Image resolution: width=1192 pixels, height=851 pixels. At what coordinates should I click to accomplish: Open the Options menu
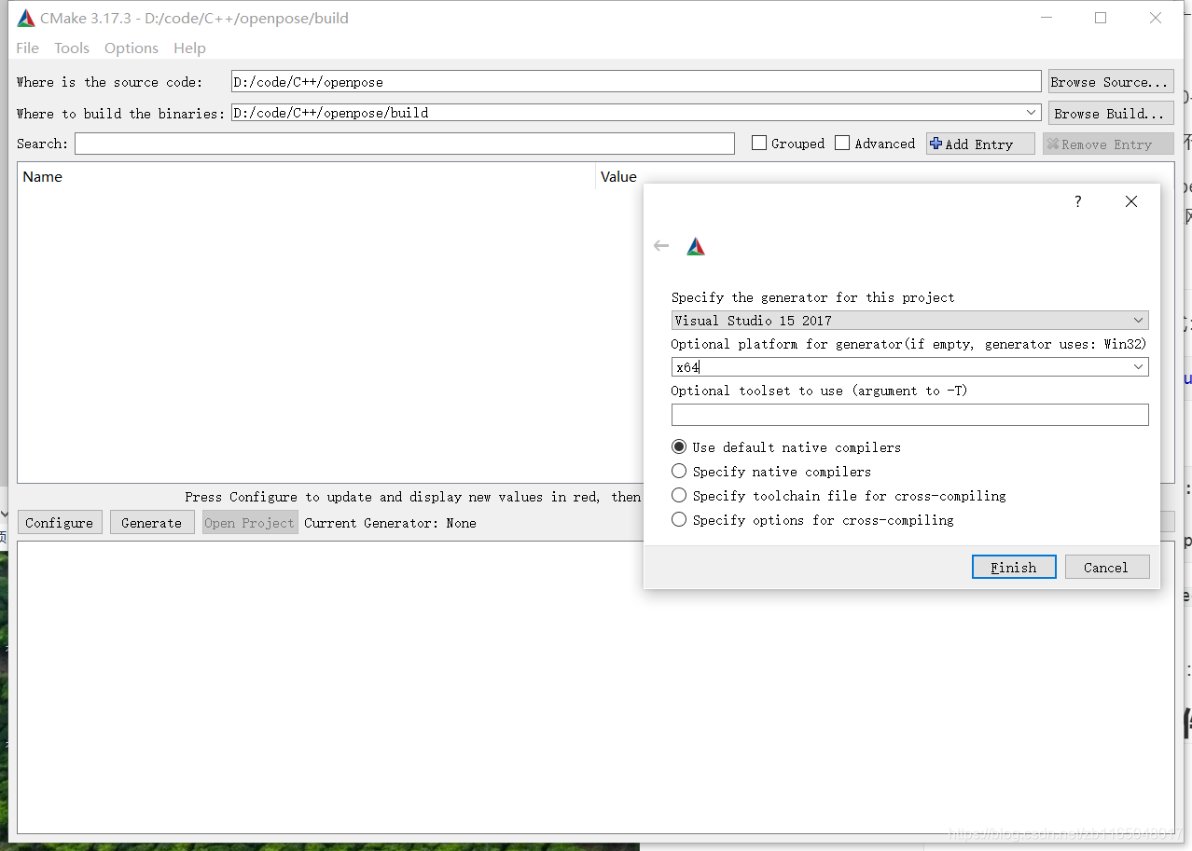[132, 48]
